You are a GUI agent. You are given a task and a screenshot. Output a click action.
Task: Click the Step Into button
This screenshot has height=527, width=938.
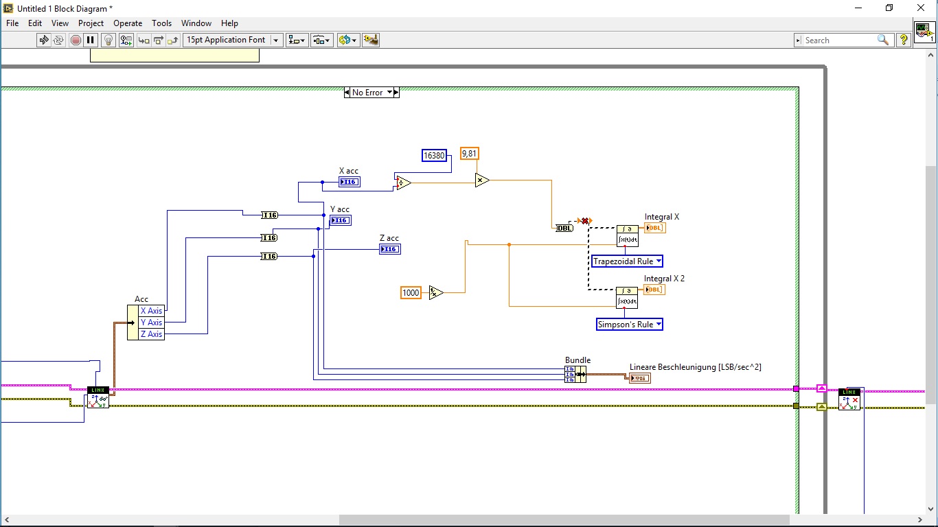tap(144, 40)
